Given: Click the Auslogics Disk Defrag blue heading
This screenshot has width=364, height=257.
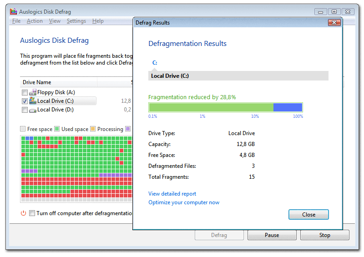Looking at the screenshot, I should click(x=54, y=40).
